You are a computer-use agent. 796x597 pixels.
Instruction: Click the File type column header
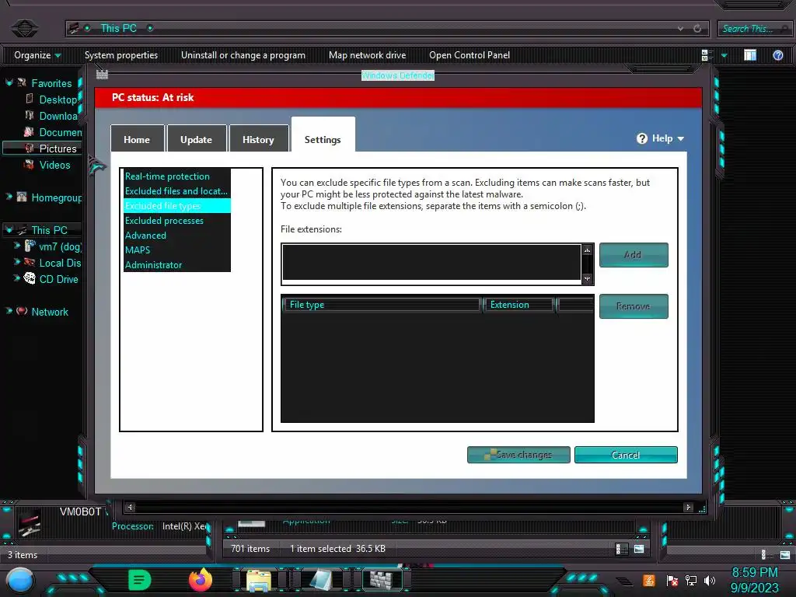(x=381, y=305)
